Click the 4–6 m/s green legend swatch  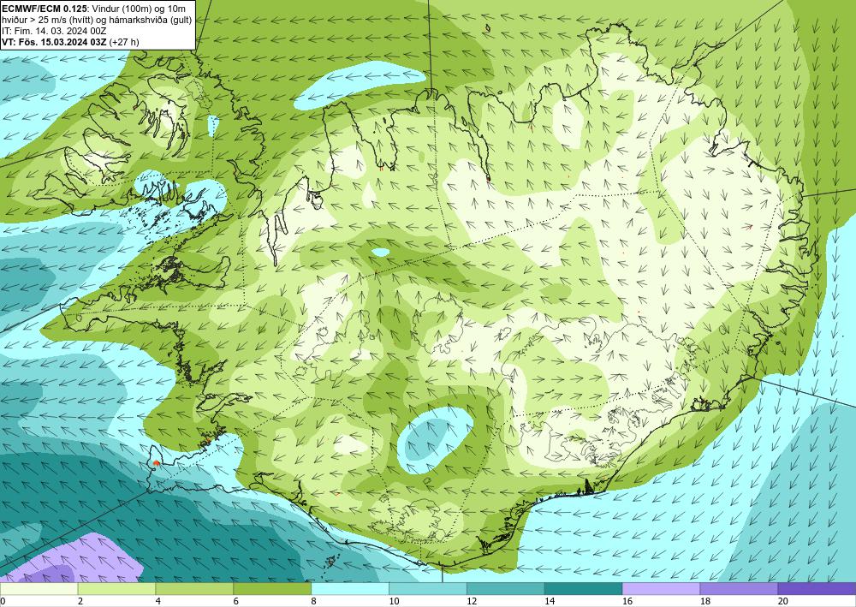point(194,589)
